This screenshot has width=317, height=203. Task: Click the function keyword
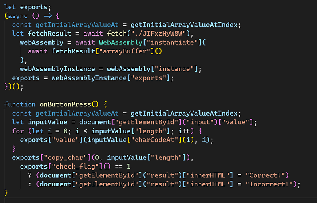pyautogui.click(x=20, y=104)
